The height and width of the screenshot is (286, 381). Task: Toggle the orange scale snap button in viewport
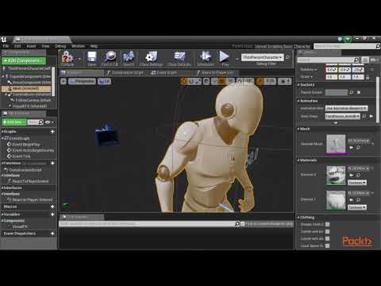260,81
